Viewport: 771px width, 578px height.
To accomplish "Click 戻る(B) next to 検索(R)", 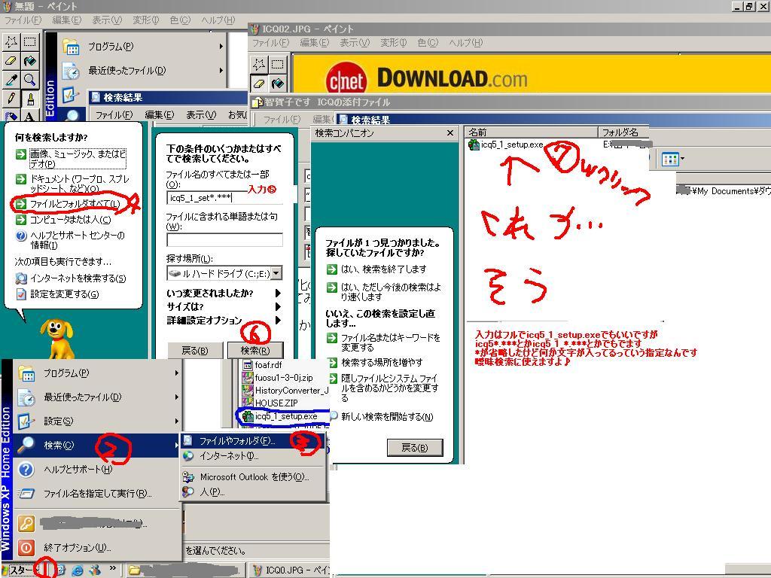I will pyautogui.click(x=195, y=351).
